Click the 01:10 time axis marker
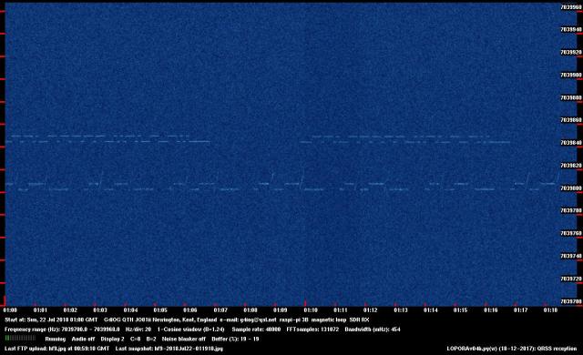This screenshot has width=583, height=355. [x=311, y=310]
